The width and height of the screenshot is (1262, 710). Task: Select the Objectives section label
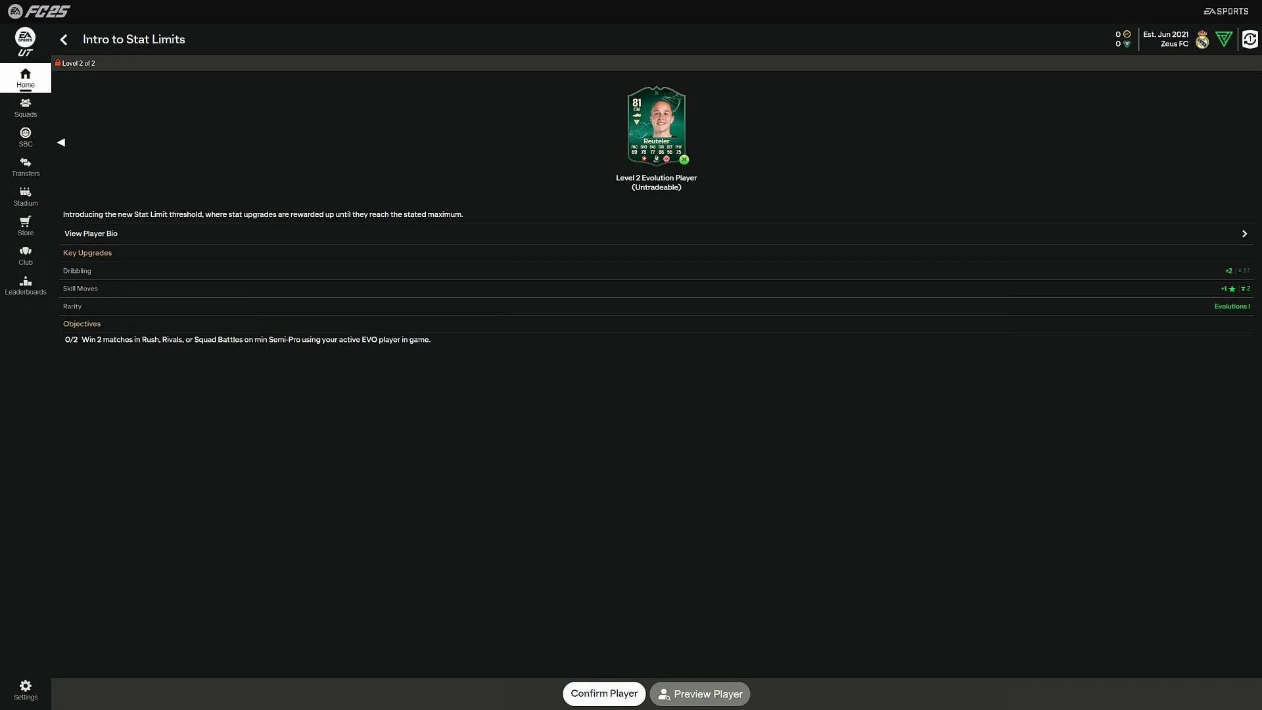click(82, 323)
